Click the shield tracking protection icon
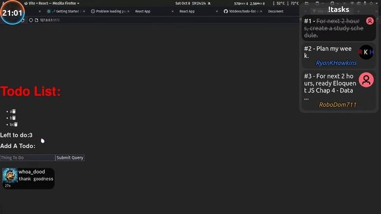381x214 pixels. [31, 20]
